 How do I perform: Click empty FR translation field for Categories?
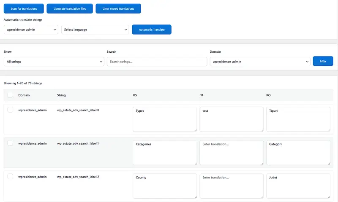(x=232, y=153)
